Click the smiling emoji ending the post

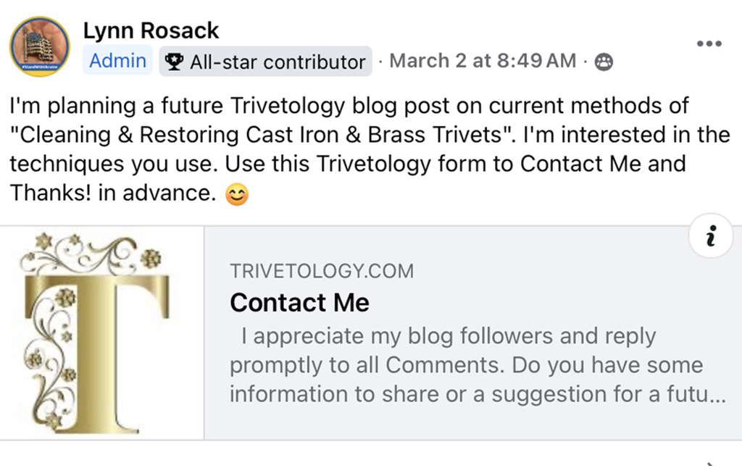237,194
